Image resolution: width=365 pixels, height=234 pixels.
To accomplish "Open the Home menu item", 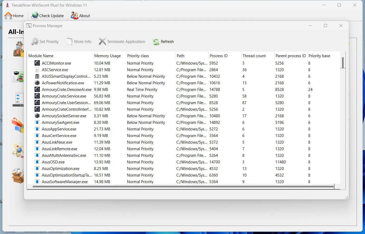I will [x=14, y=16].
